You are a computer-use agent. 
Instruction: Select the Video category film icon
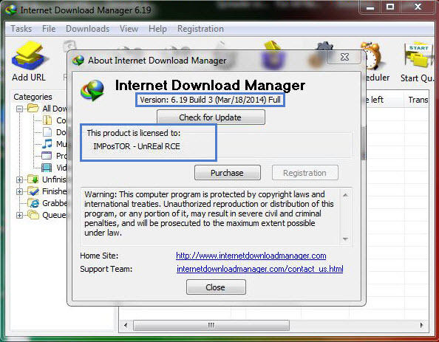click(x=47, y=168)
